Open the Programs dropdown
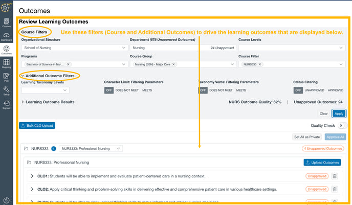This screenshot has height=205, width=352. click(x=75, y=64)
